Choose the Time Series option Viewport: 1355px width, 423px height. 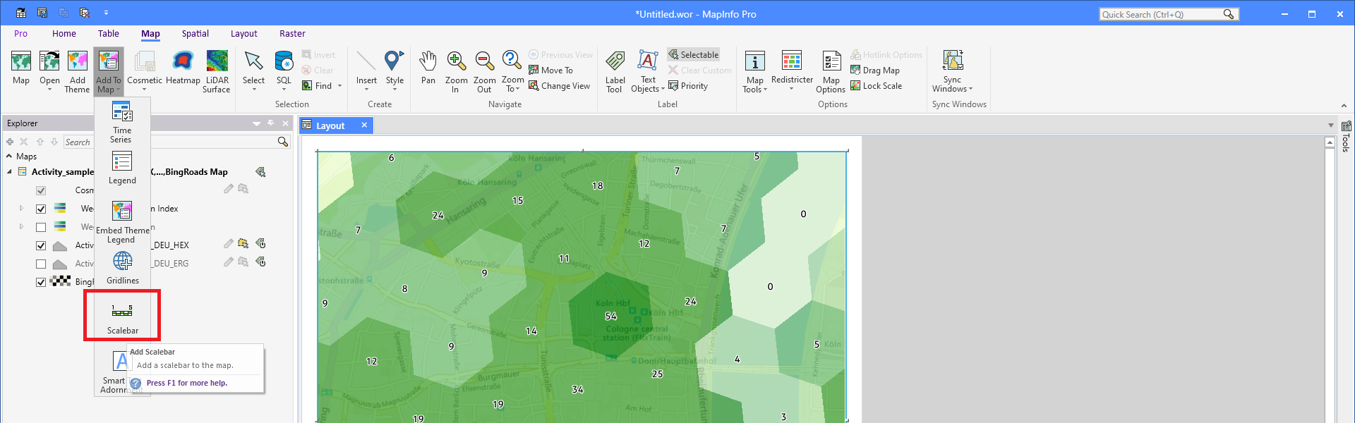click(121, 122)
